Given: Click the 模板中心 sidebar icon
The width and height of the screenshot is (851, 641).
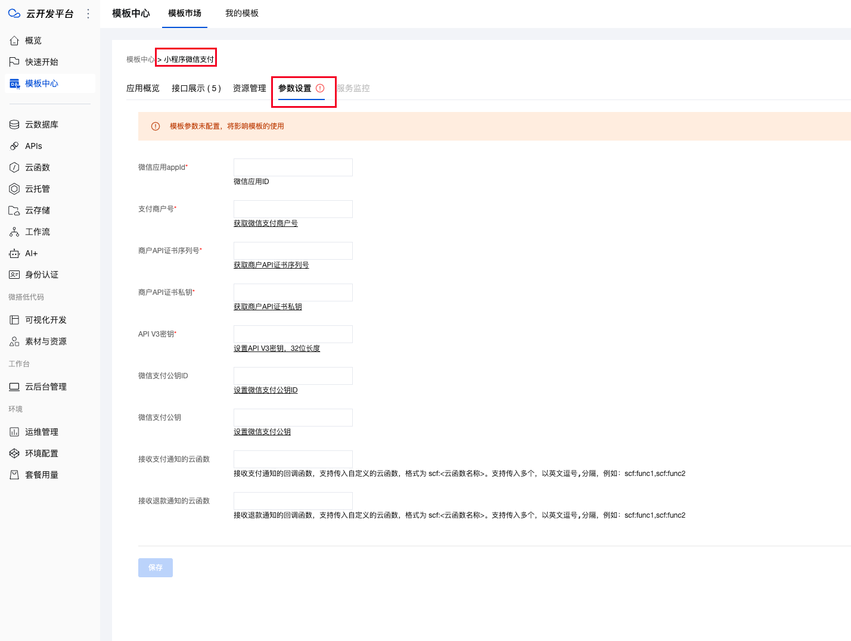Looking at the screenshot, I should 14,83.
